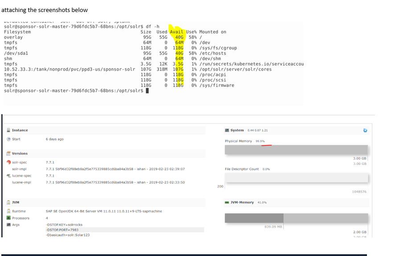
Task: Click the '839.09 MB' JVM memory value
Action: coord(273,227)
